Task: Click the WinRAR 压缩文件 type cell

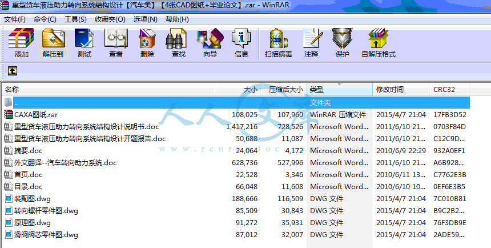Action: [x=338, y=115]
